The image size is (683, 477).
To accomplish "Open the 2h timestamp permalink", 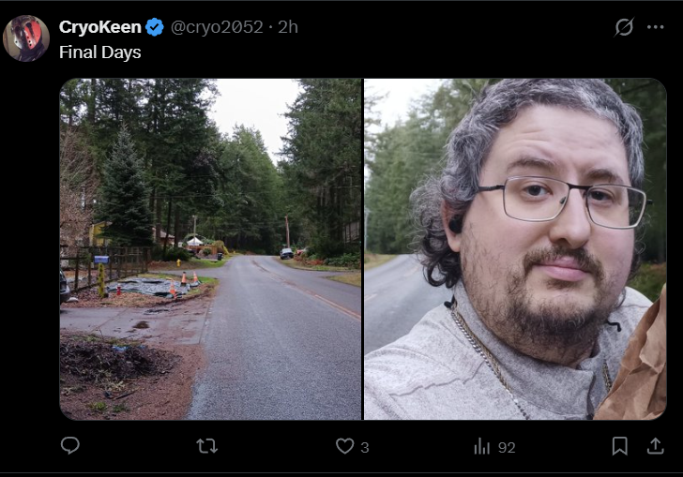I will tap(288, 27).
